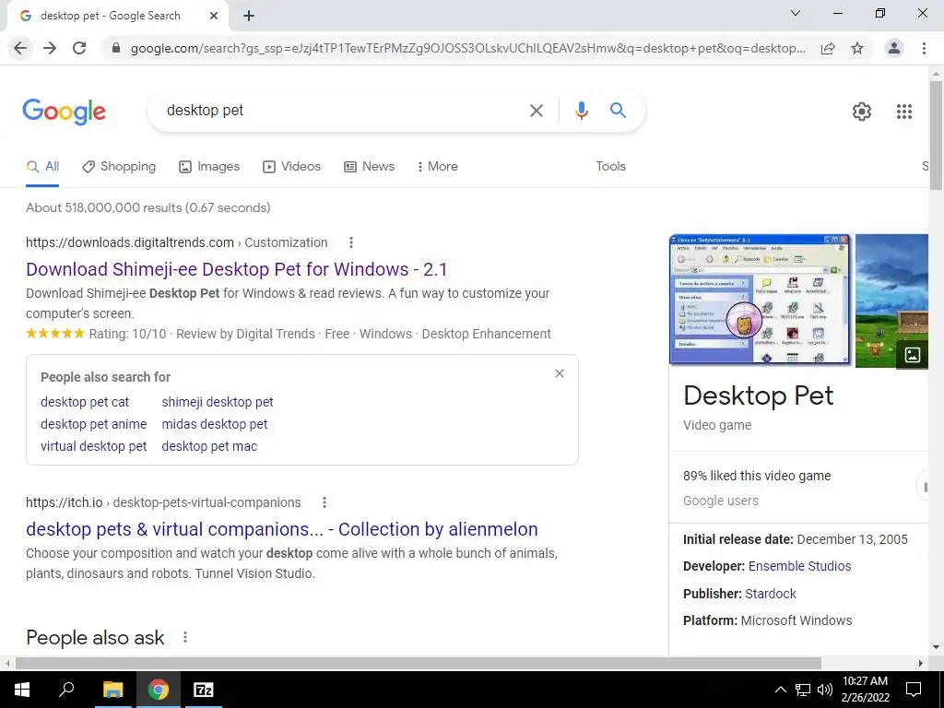
Task: Open Google quick settings gear icon
Action: click(862, 112)
